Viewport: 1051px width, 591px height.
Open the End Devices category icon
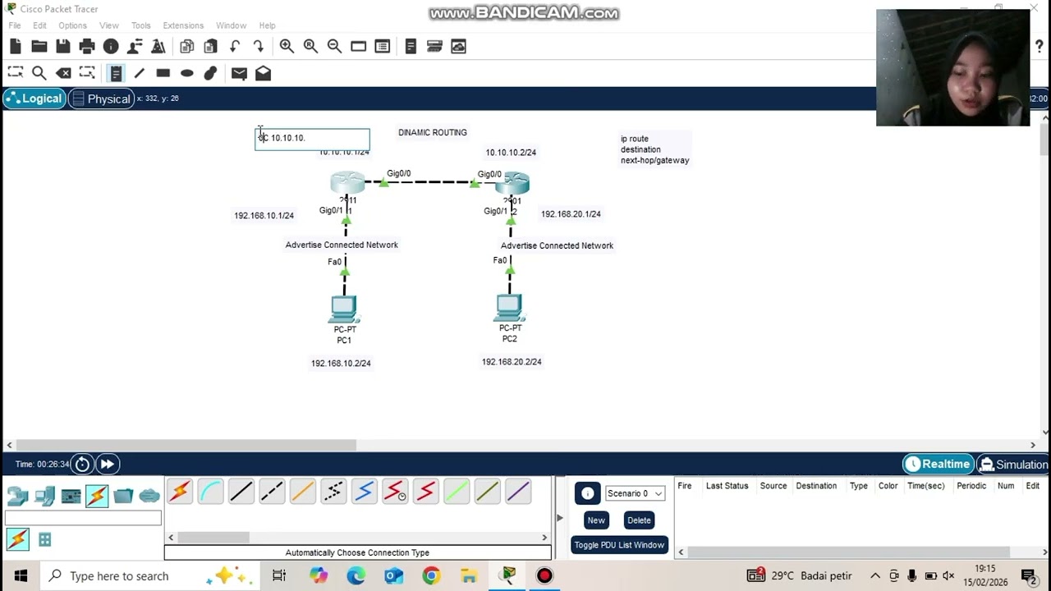click(x=44, y=496)
